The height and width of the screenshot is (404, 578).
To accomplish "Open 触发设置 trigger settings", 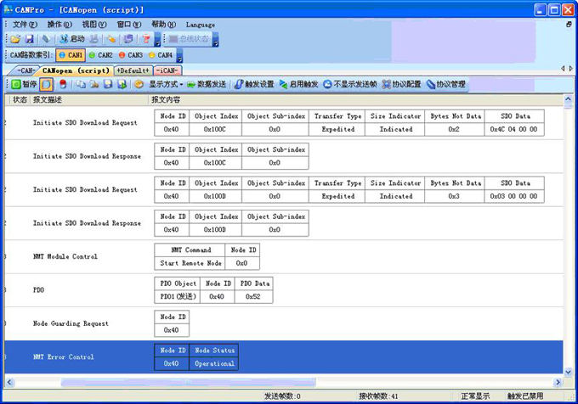I will [254, 85].
